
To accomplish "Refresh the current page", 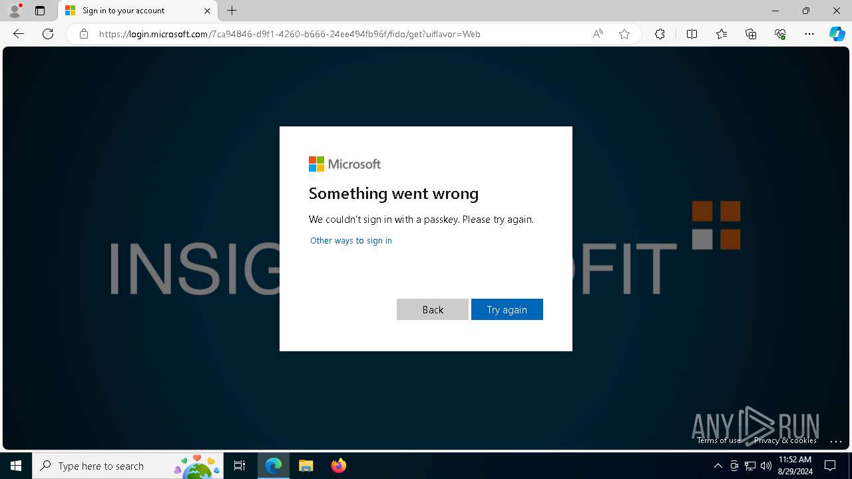I will tap(48, 34).
